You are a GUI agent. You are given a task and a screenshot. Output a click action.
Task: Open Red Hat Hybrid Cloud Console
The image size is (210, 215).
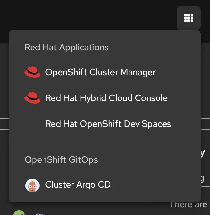pos(106,98)
